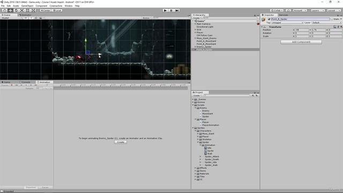Screen dimensions: 343x193
Task: Open the Help menu
Action: coord(77,6)
